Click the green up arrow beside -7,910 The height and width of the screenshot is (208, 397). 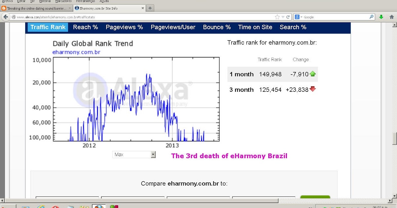[313, 74]
